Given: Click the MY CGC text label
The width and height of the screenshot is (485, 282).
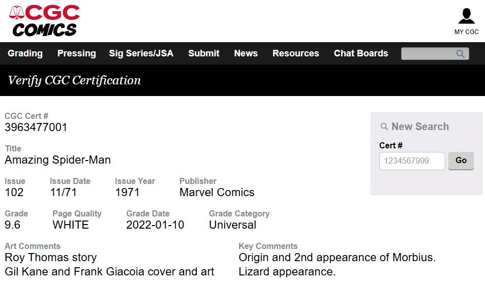Looking at the screenshot, I should [x=466, y=32].
